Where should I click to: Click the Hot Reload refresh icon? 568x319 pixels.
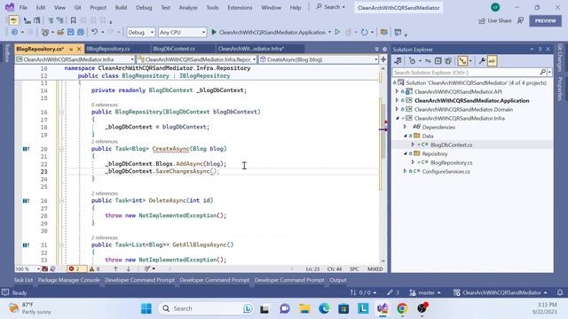click(365, 32)
